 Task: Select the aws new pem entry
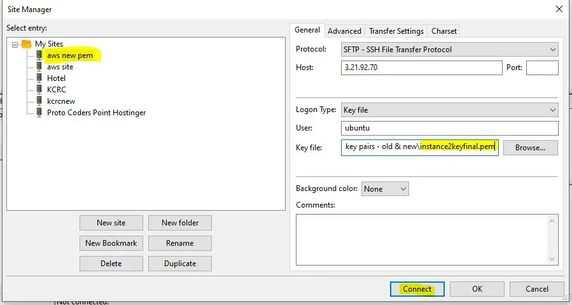coord(70,55)
